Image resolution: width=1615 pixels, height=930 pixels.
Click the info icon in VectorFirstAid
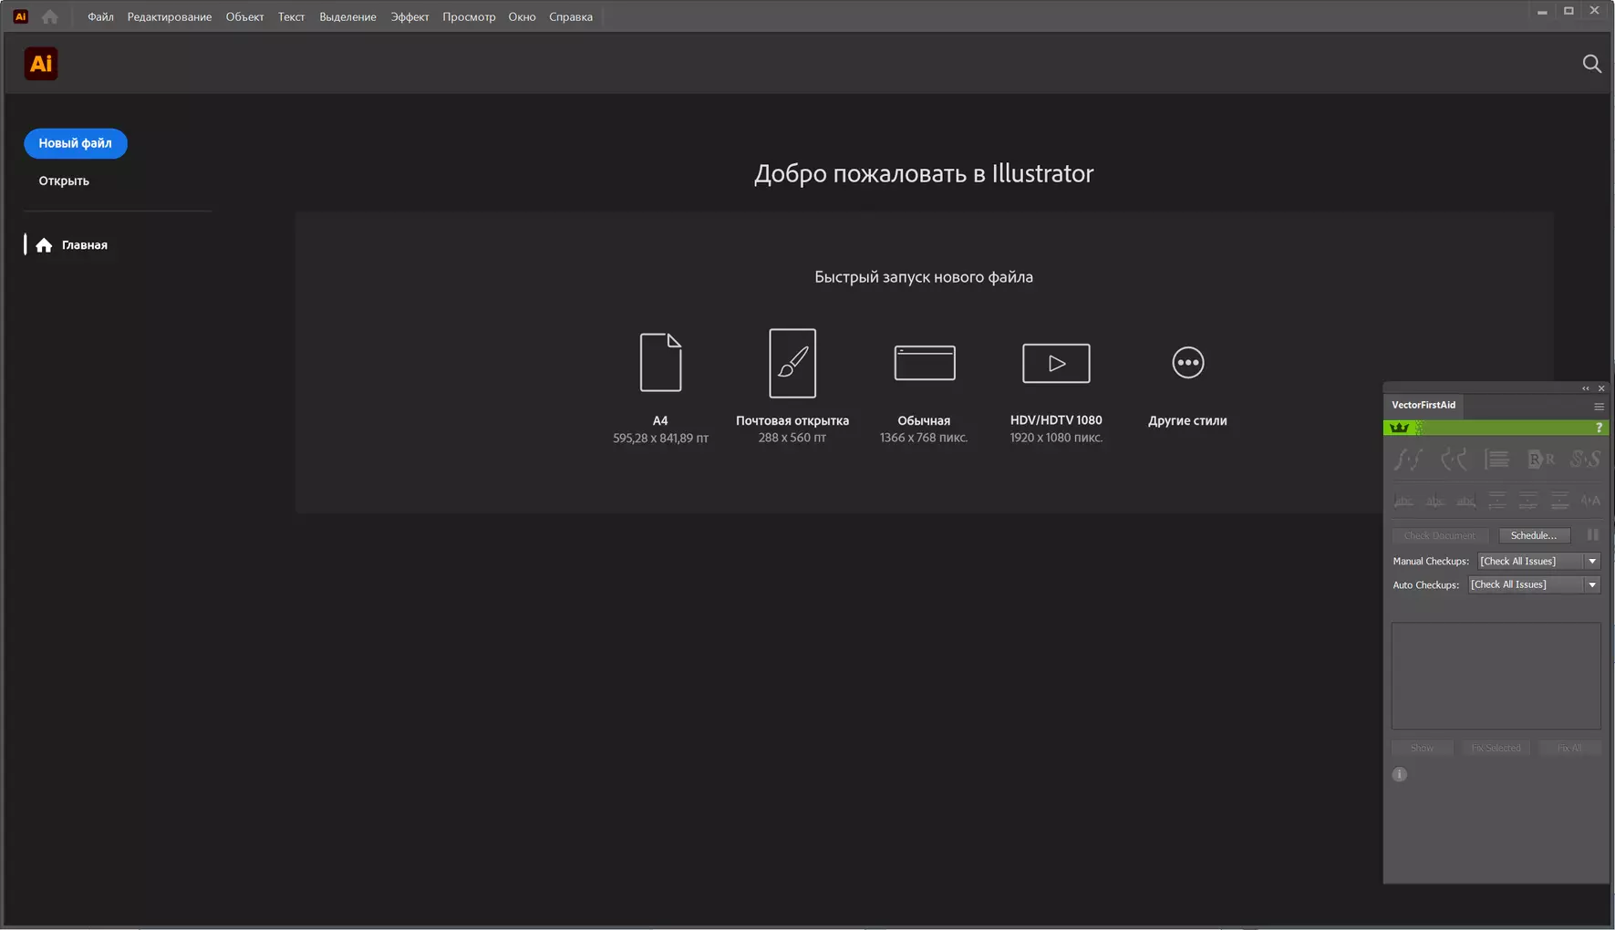click(x=1400, y=774)
